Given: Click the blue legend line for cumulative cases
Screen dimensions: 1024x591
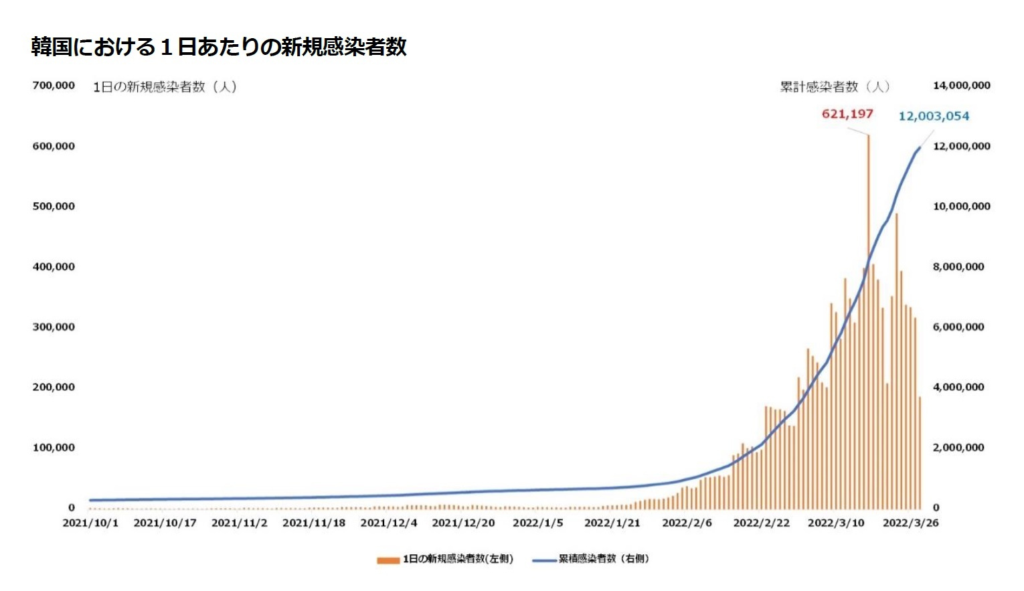Looking at the screenshot, I should coord(544,560).
